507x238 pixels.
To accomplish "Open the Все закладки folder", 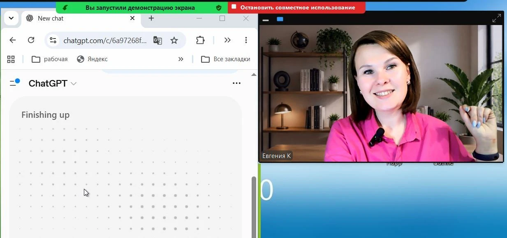I will pos(226,59).
